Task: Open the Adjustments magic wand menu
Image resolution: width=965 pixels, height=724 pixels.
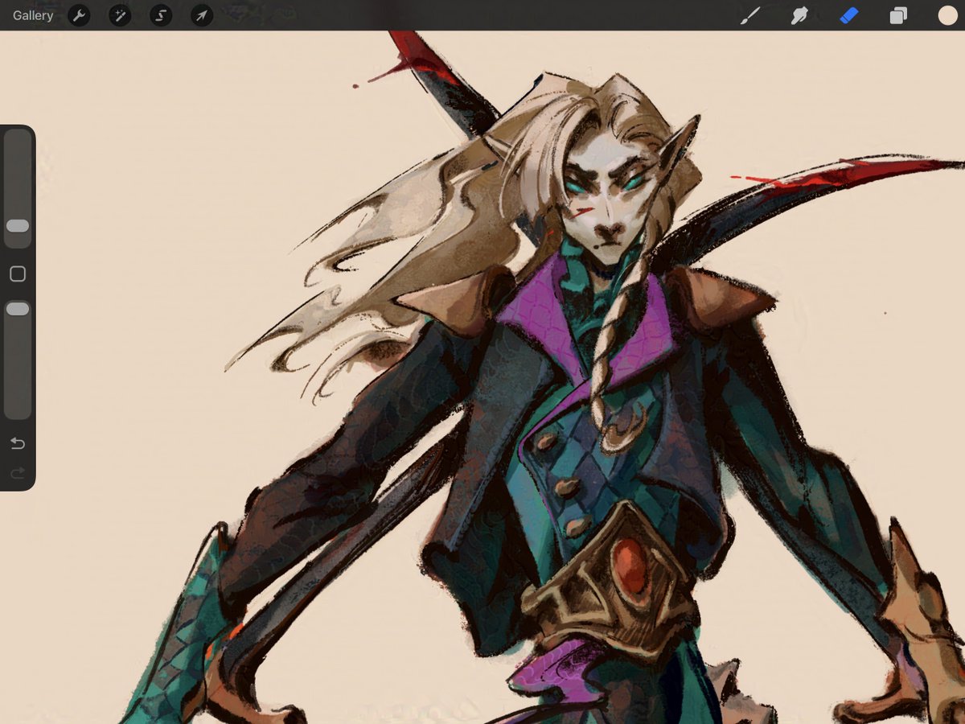Action: (120, 15)
